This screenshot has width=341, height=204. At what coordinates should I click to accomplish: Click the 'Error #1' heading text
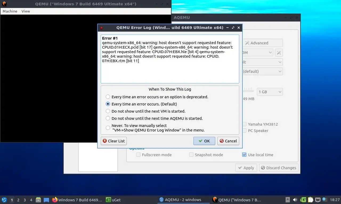coord(110,38)
